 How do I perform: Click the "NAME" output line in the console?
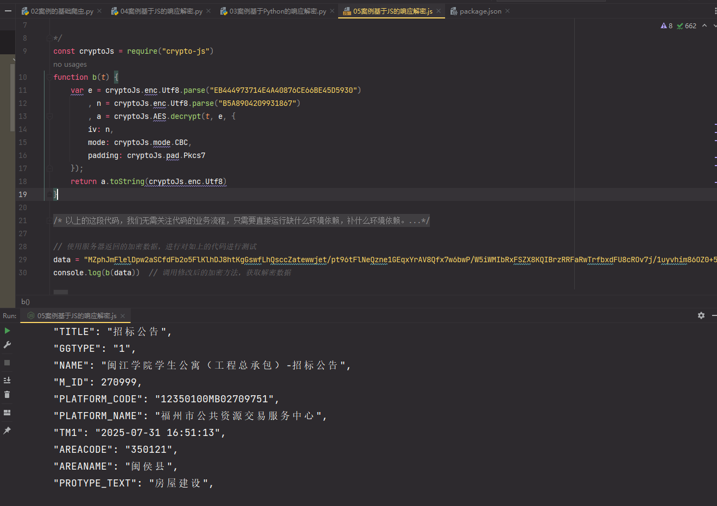[202, 365]
